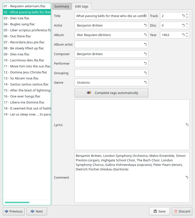This screenshot has height=218, width=195.
Task: Reset the Comment box with the undo icon
Action: click(187, 177)
